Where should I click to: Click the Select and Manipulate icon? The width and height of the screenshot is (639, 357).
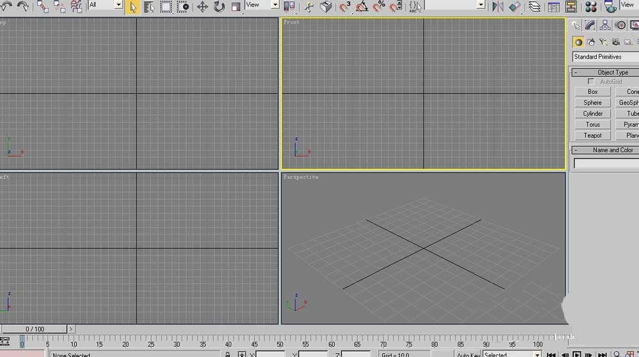(x=309, y=7)
